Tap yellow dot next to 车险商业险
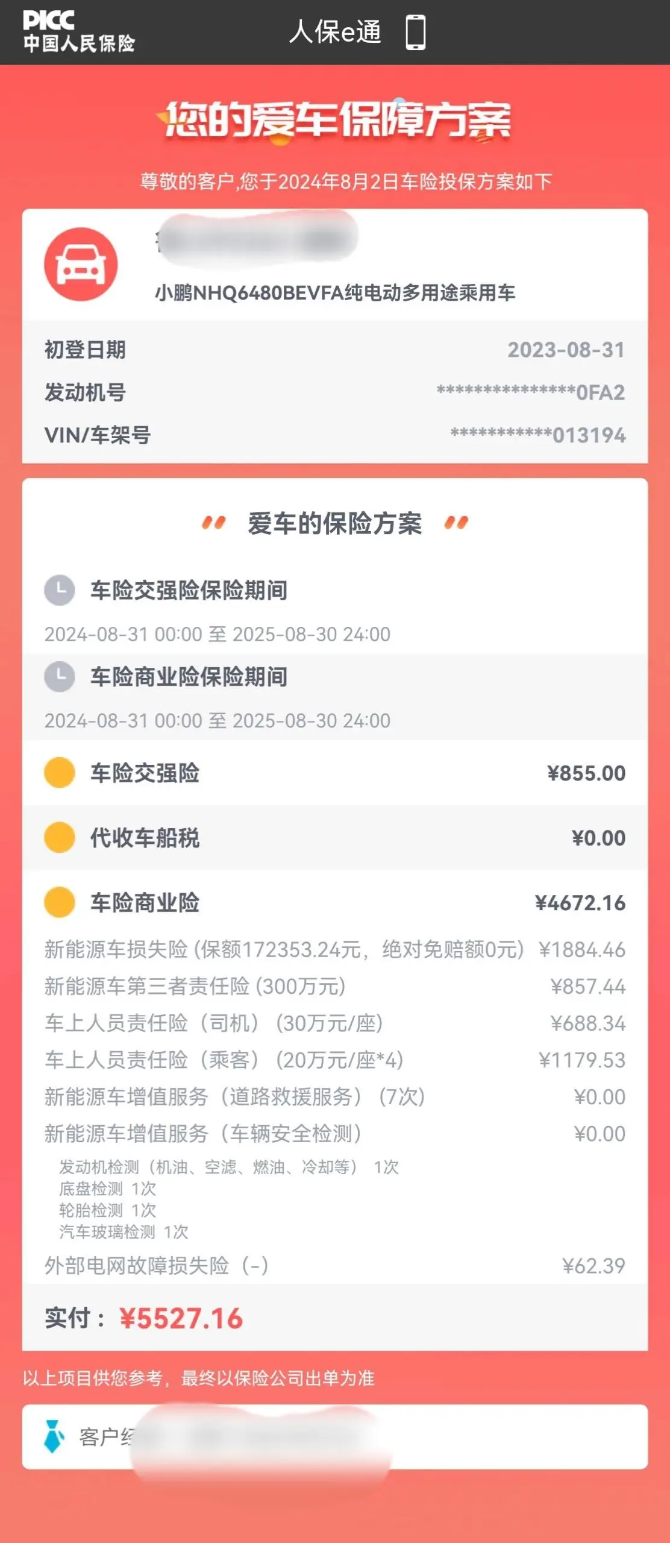670x1543 pixels. [60, 902]
